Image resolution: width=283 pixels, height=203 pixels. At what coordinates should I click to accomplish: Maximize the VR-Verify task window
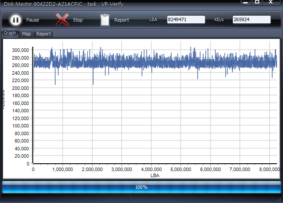[x=257, y=2]
